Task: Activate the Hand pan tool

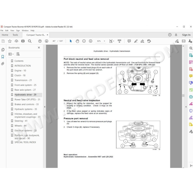Action: point(77,41)
